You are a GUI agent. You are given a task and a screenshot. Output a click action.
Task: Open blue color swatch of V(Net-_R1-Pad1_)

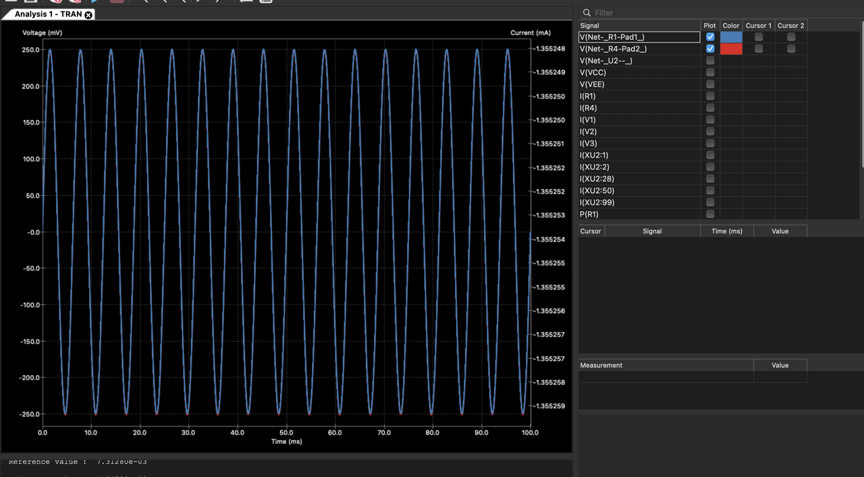[731, 37]
